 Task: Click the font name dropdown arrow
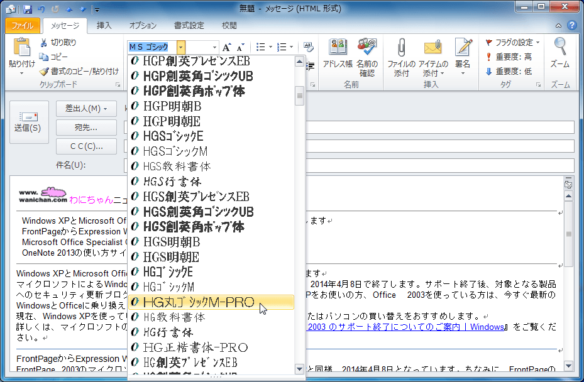[180, 47]
